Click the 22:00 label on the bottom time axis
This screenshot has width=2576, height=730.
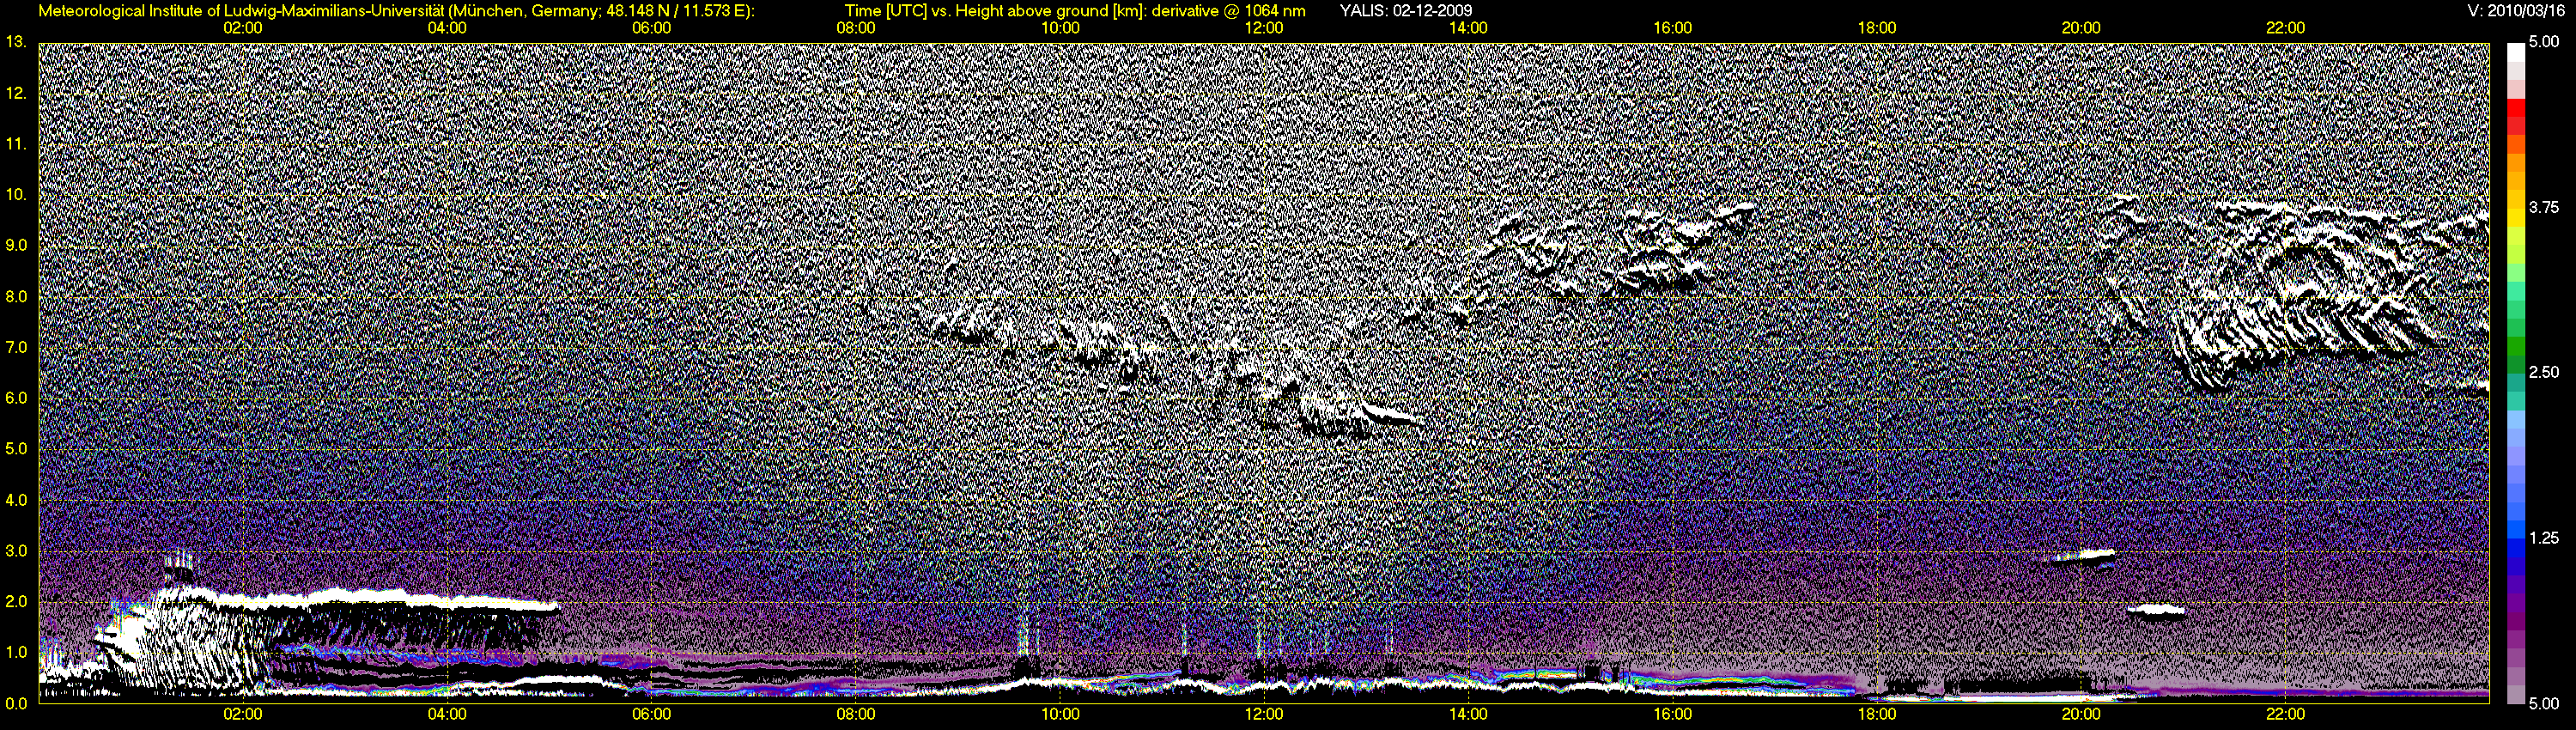(2286, 714)
